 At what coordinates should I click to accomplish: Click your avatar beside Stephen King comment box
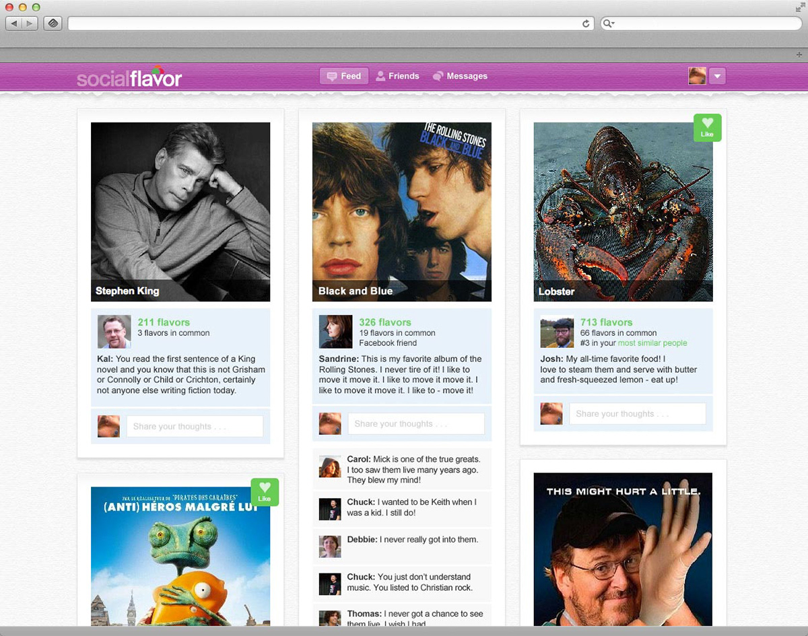point(108,426)
